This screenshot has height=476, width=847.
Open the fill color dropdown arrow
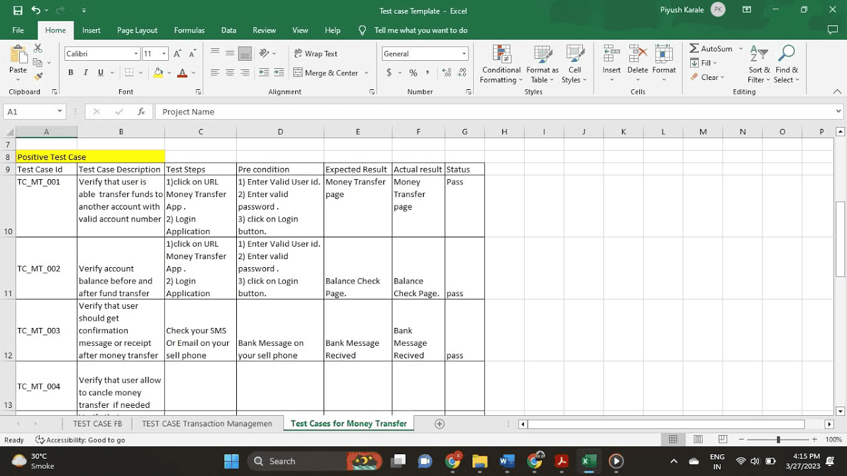[169, 73]
